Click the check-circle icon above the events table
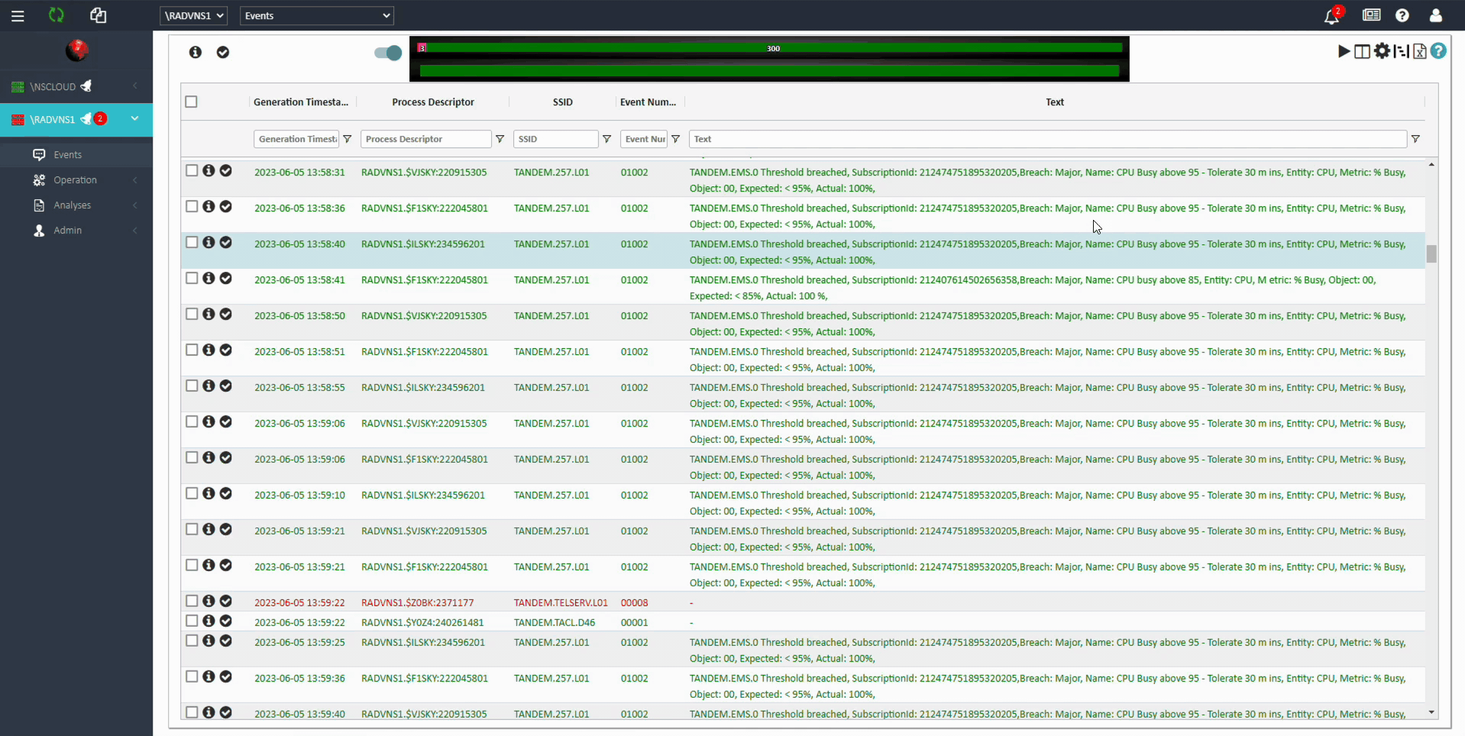 [x=223, y=52]
